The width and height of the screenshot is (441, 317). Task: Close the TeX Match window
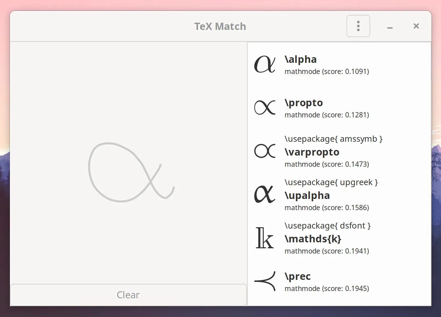pos(416,26)
